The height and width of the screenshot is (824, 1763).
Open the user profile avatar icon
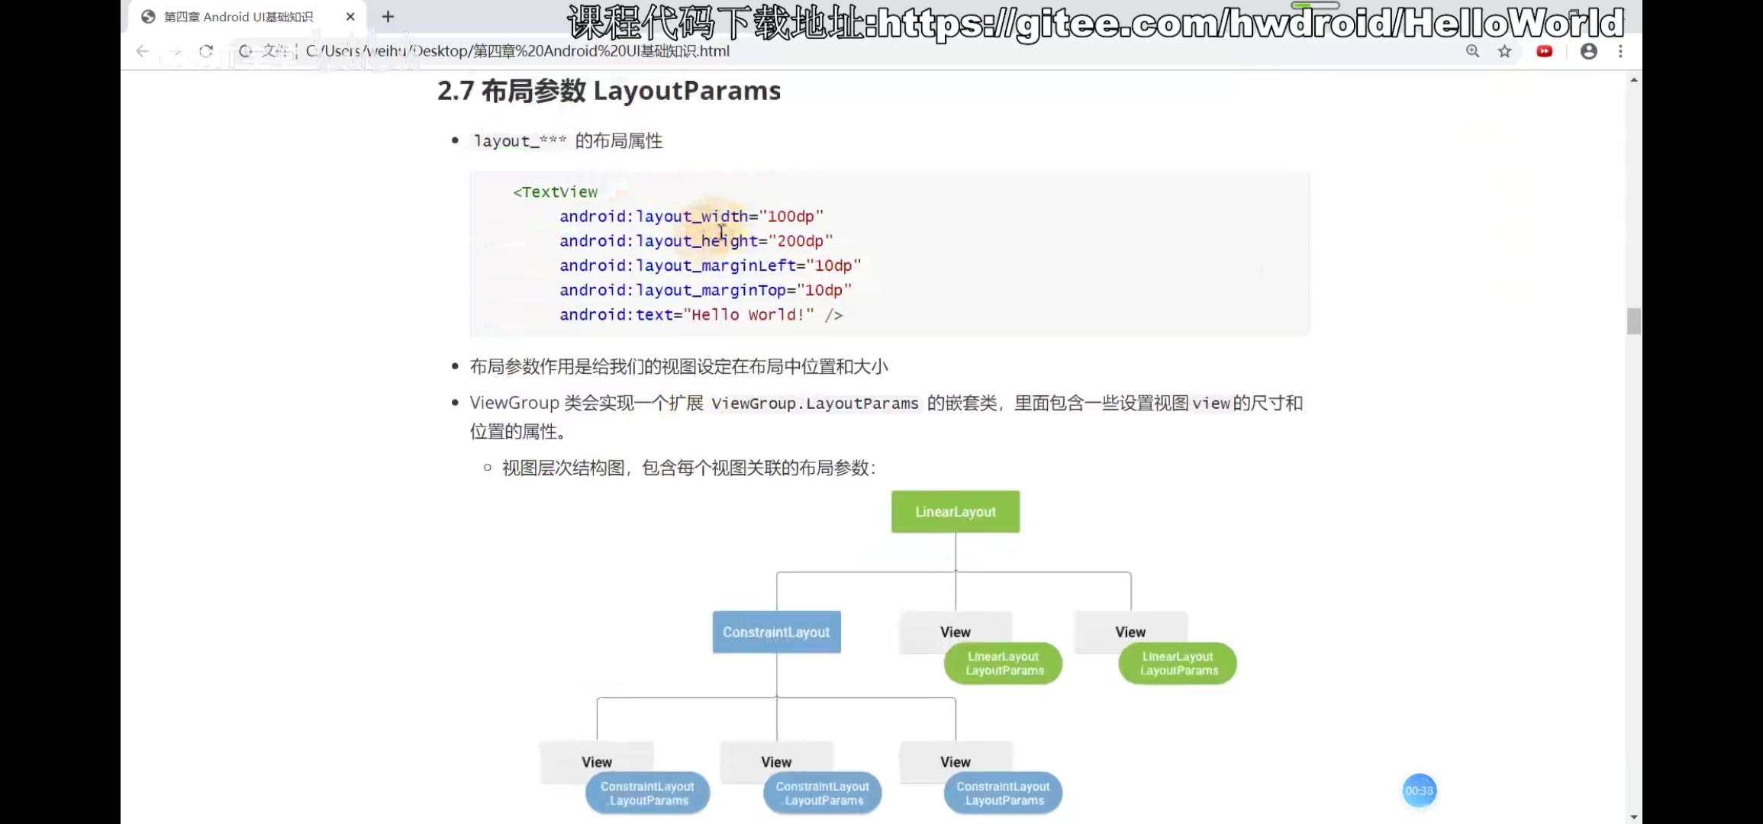tap(1589, 51)
